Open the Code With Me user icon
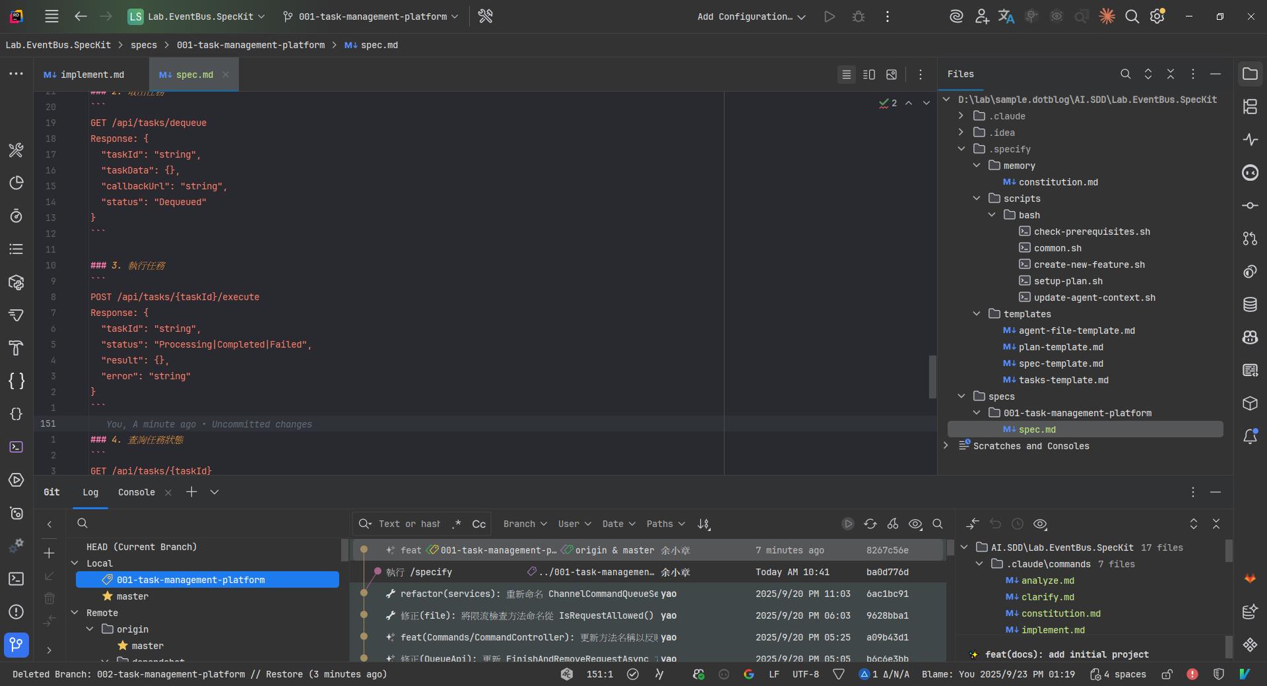1267x686 pixels. coord(982,16)
